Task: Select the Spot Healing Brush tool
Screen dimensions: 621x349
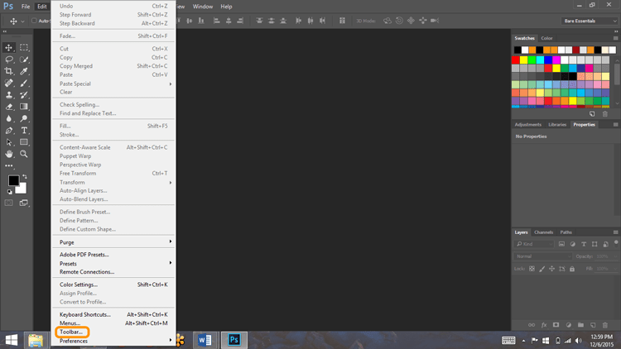Action: click(x=9, y=83)
